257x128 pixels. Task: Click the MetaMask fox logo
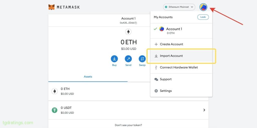tap(51, 7)
